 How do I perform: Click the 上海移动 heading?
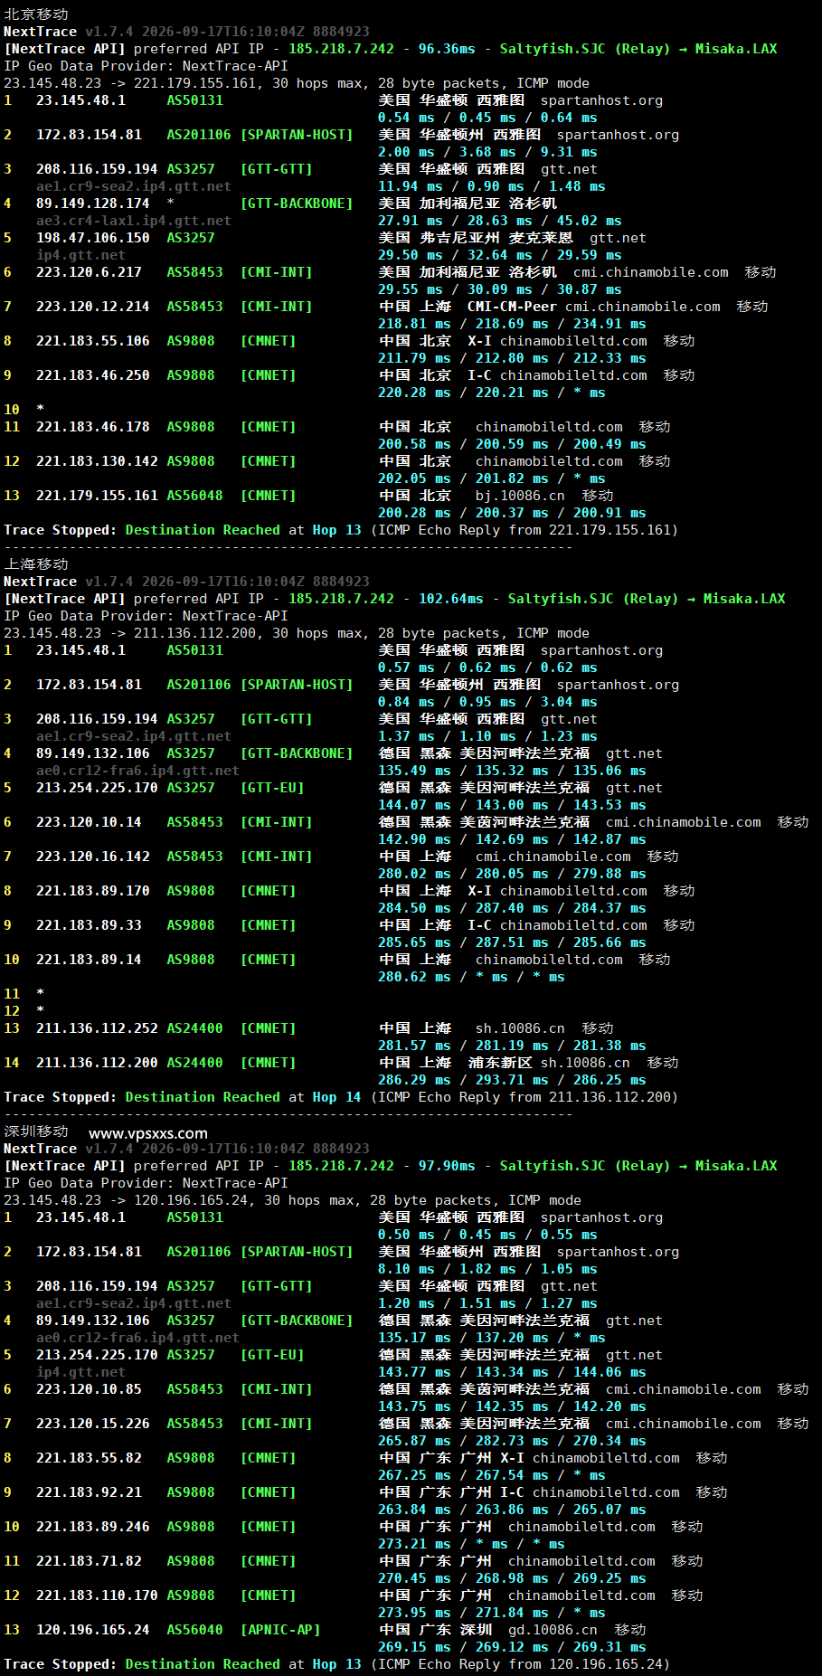coord(36,563)
